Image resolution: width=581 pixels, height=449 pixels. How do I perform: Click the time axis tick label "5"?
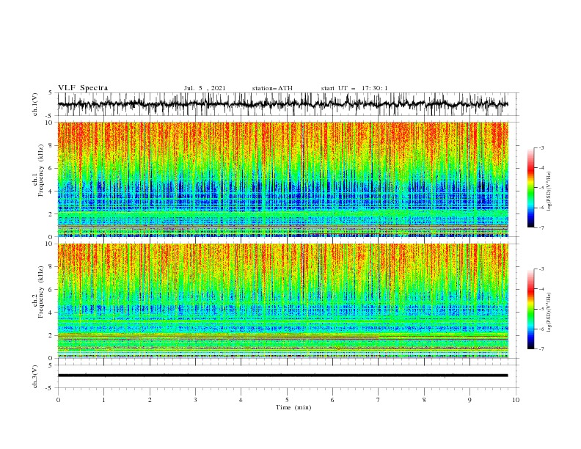pos(287,400)
